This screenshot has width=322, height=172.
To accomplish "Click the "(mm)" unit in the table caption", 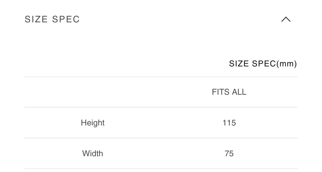I will click(x=286, y=64).
